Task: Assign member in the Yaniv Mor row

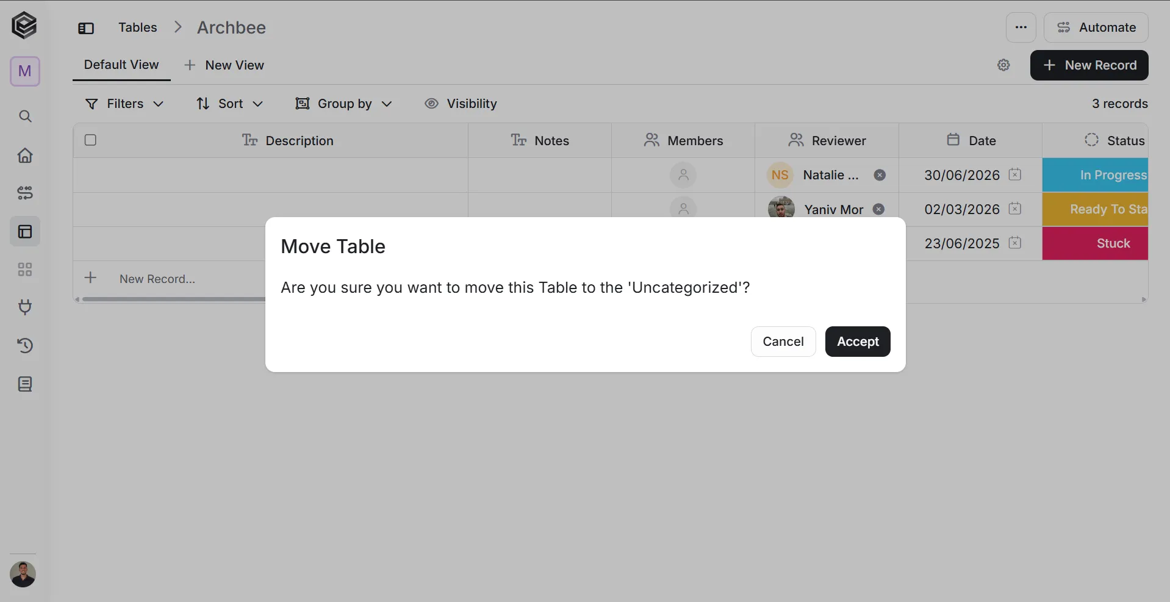Action: click(x=683, y=208)
